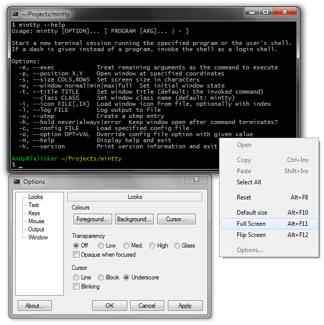This screenshot has height=325, width=324.
Task: Open the Text settings category
Action: tap(33, 205)
